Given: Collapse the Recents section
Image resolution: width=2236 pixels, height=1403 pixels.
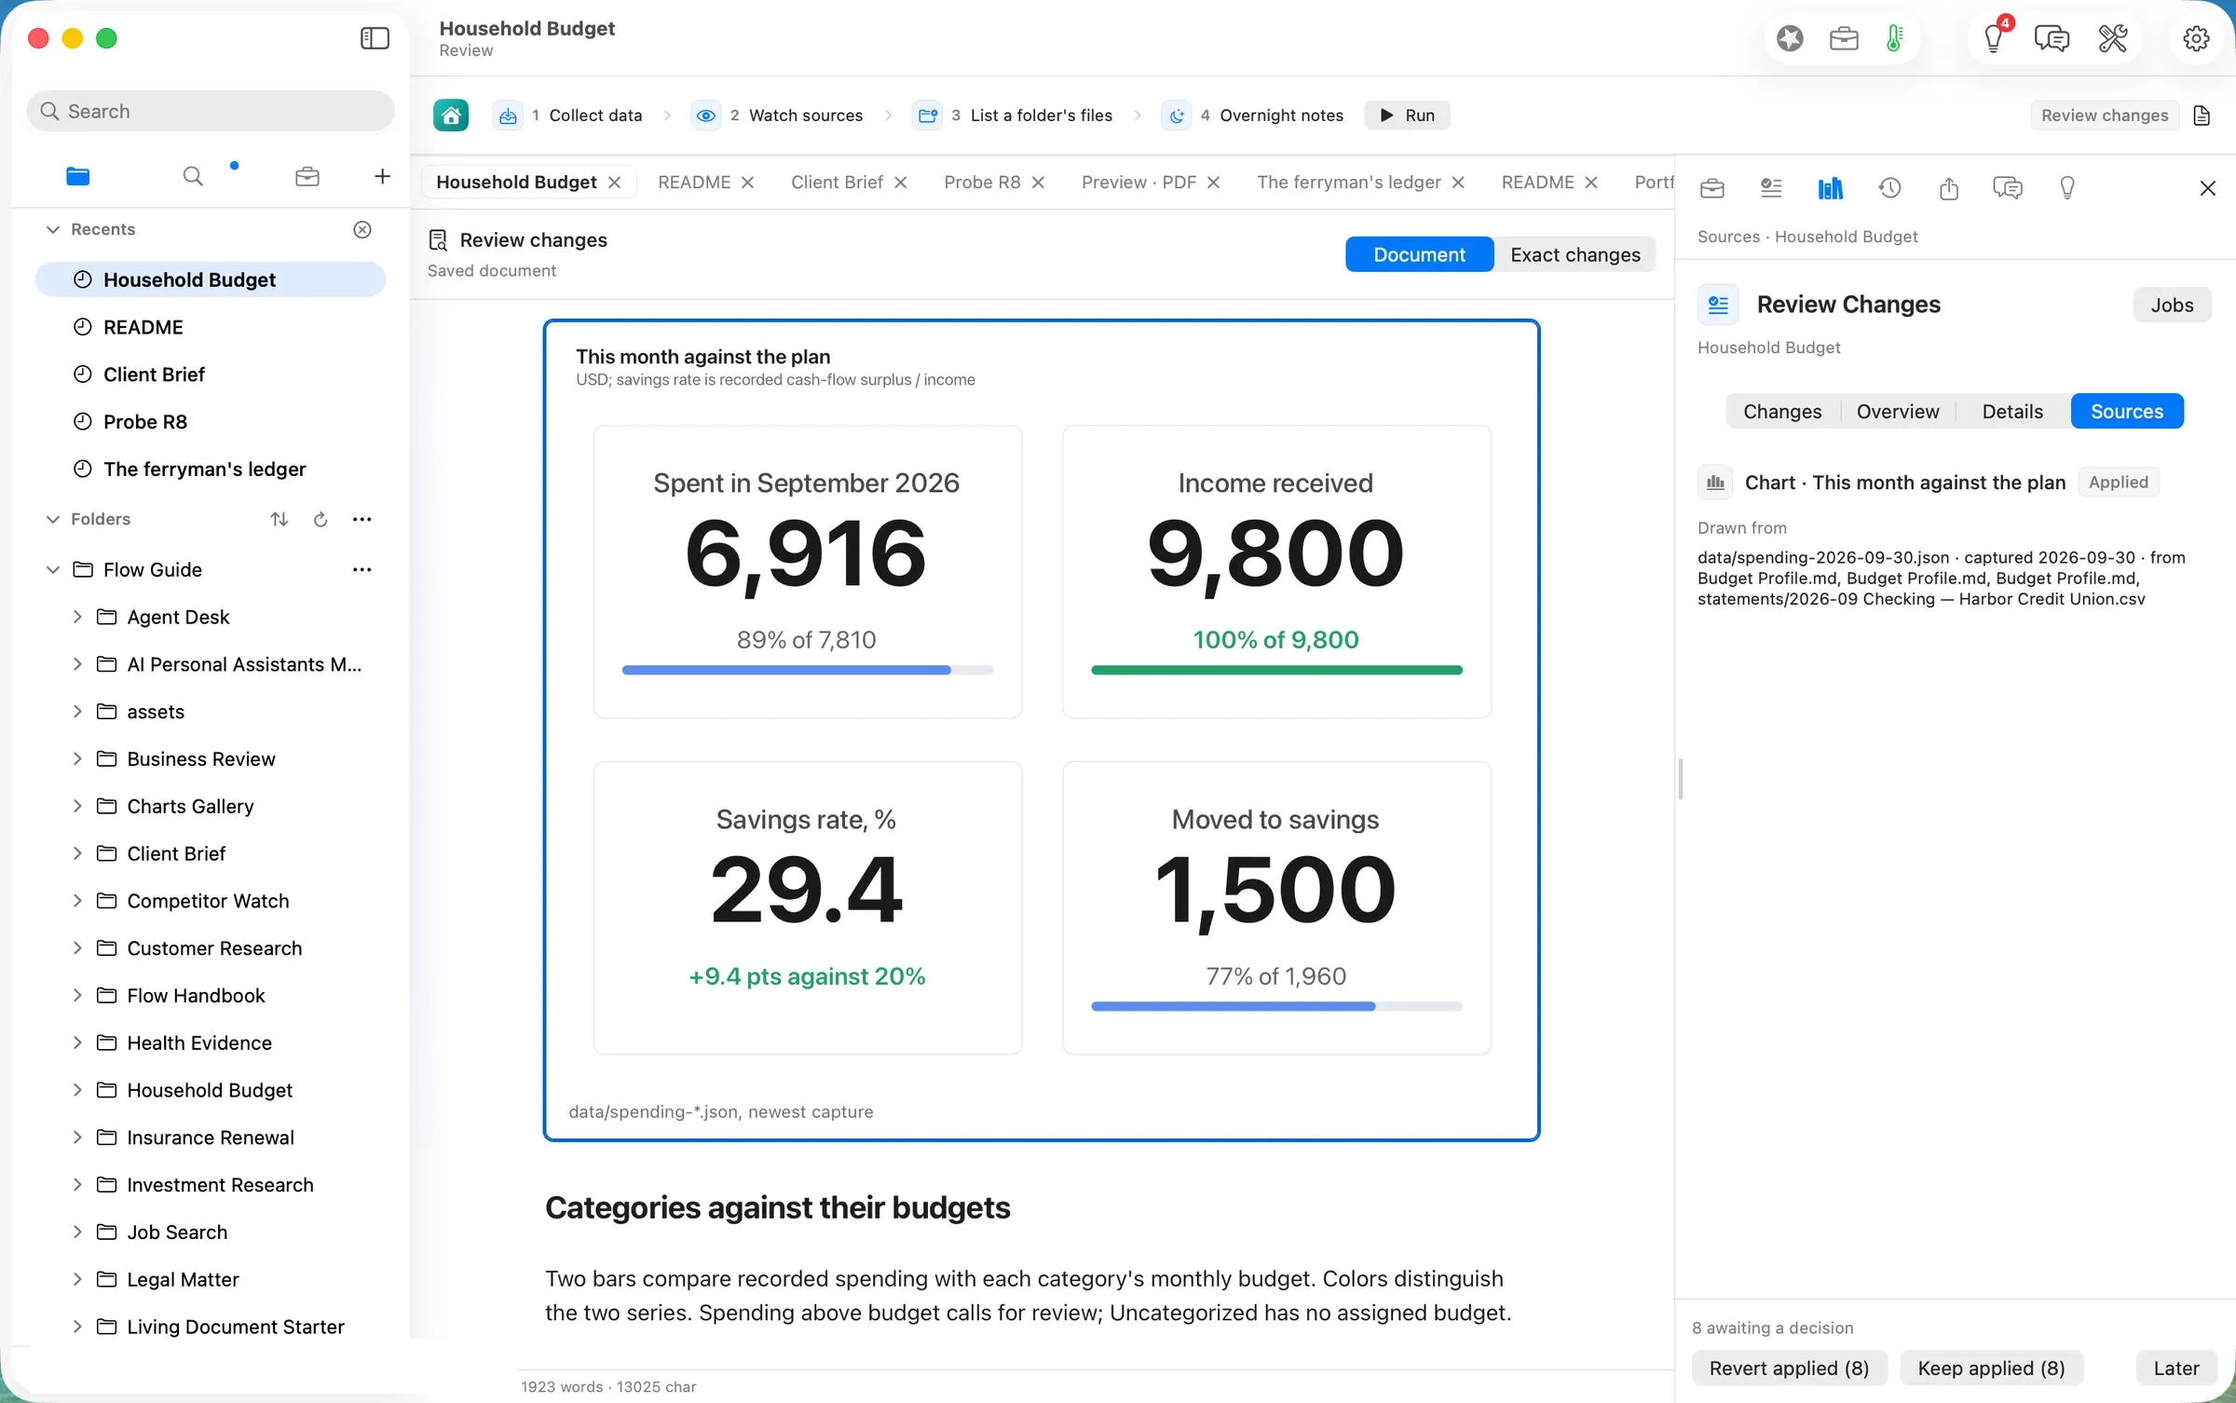Looking at the screenshot, I should pyautogui.click(x=53, y=229).
